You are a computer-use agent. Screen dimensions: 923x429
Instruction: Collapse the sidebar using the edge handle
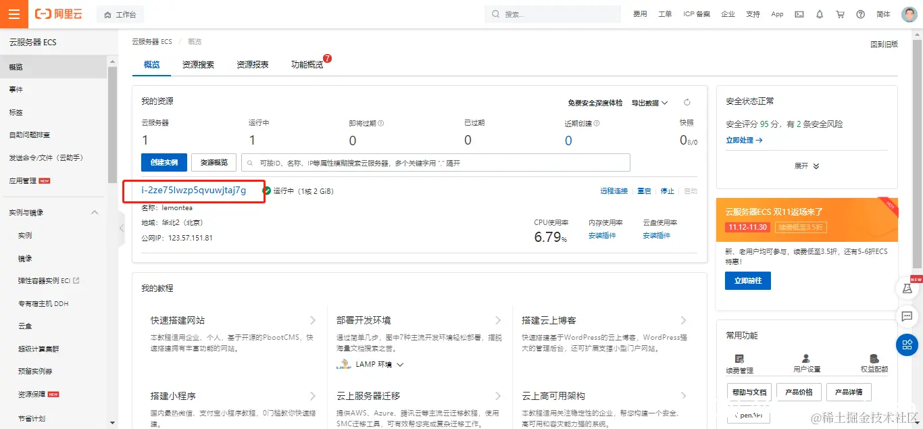point(122,228)
